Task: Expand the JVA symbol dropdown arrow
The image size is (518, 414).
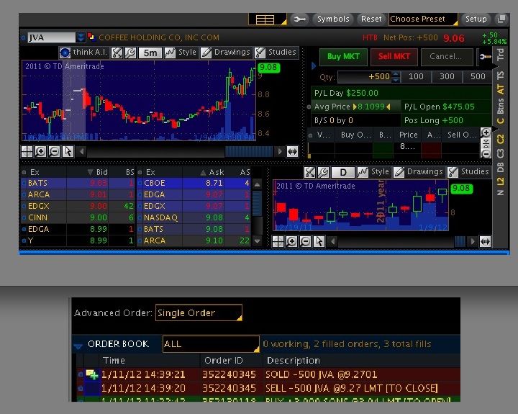Action: tap(81, 37)
